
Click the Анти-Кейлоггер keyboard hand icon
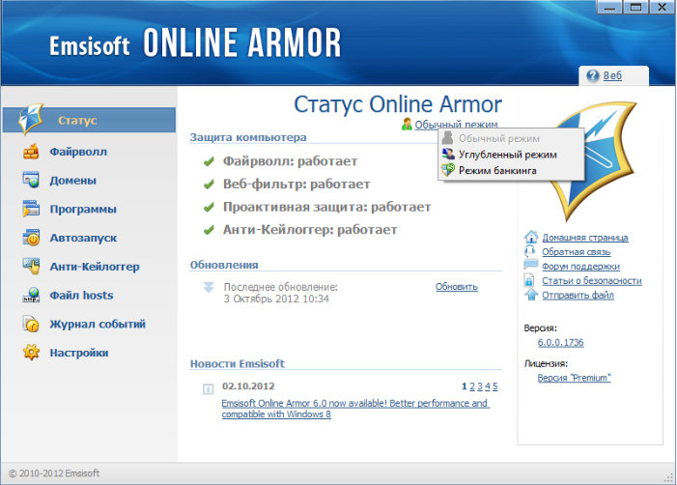coord(31,266)
